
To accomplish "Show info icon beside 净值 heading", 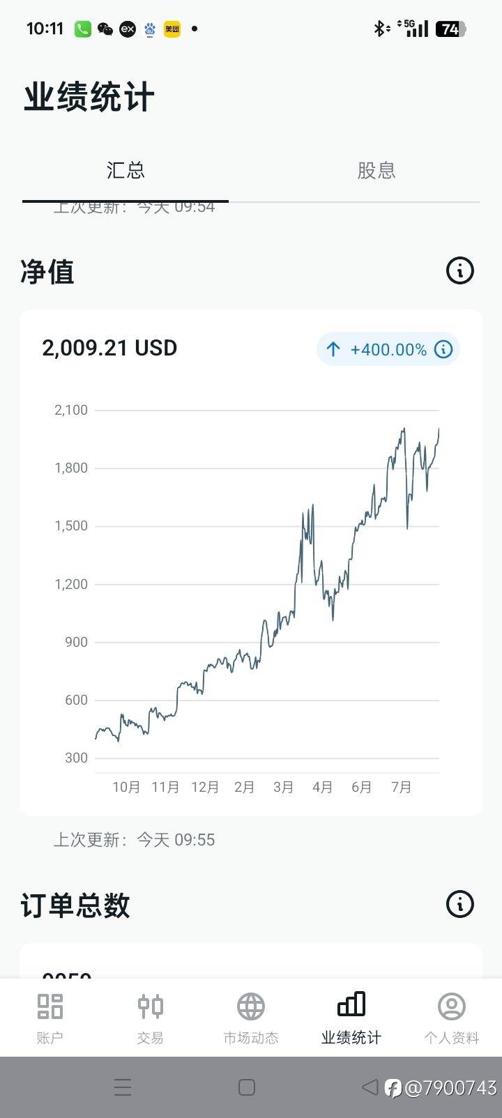I will coord(459,270).
